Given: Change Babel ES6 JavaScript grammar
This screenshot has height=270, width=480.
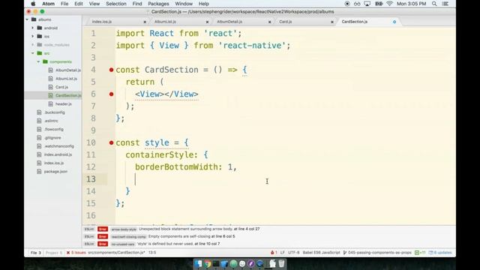Looking at the screenshot, I should [321, 253].
